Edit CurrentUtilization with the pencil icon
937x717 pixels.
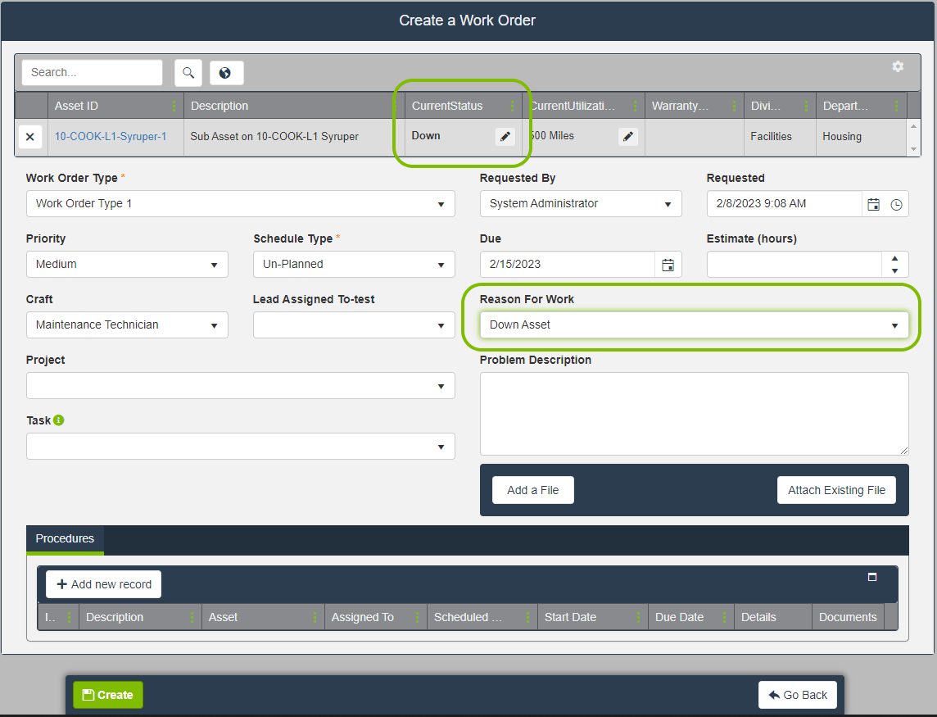point(628,137)
